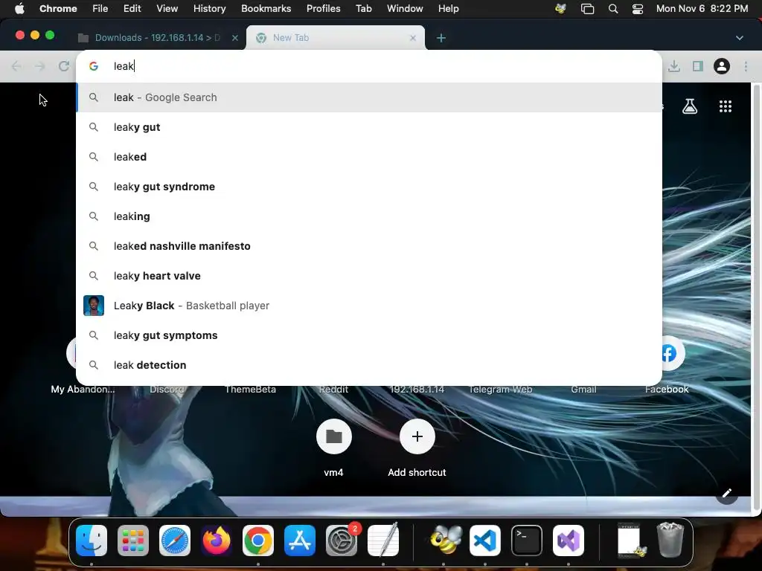This screenshot has height=571, width=762.
Task: Select the New Tab tab
Action: click(x=336, y=38)
